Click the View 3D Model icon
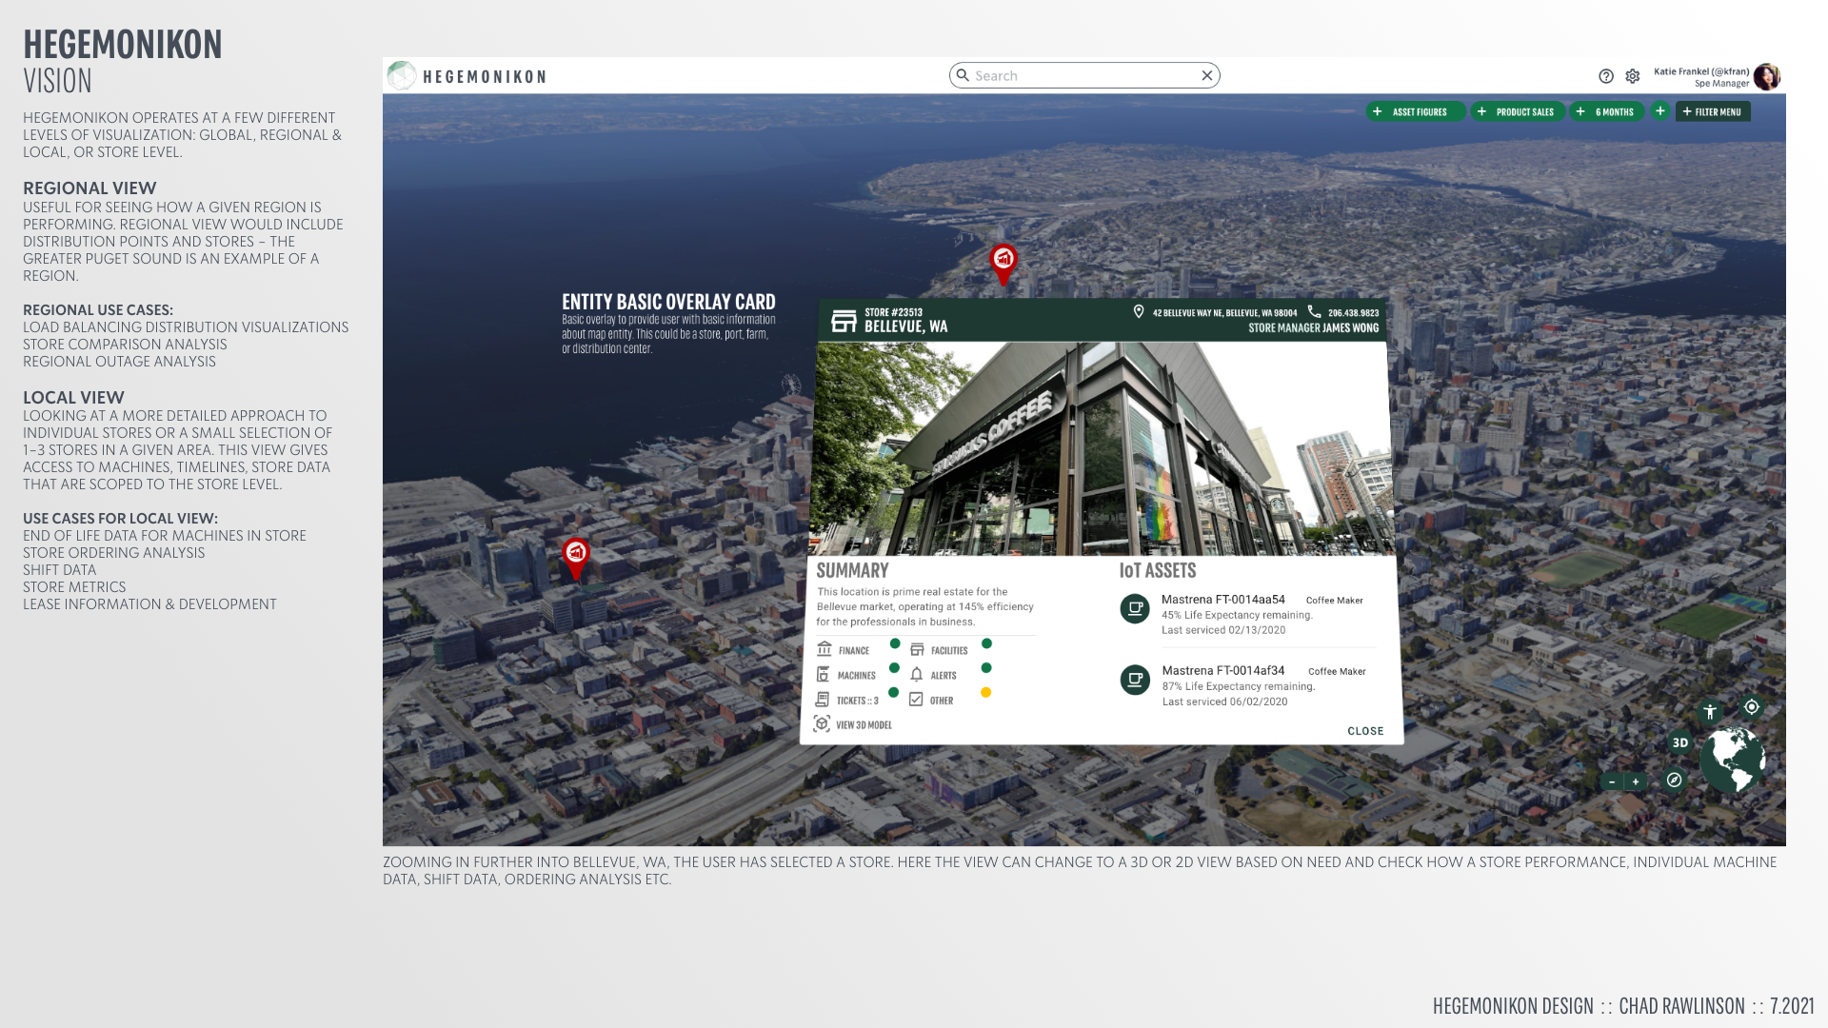The height and width of the screenshot is (1028, 1828). tap(823, 724)
